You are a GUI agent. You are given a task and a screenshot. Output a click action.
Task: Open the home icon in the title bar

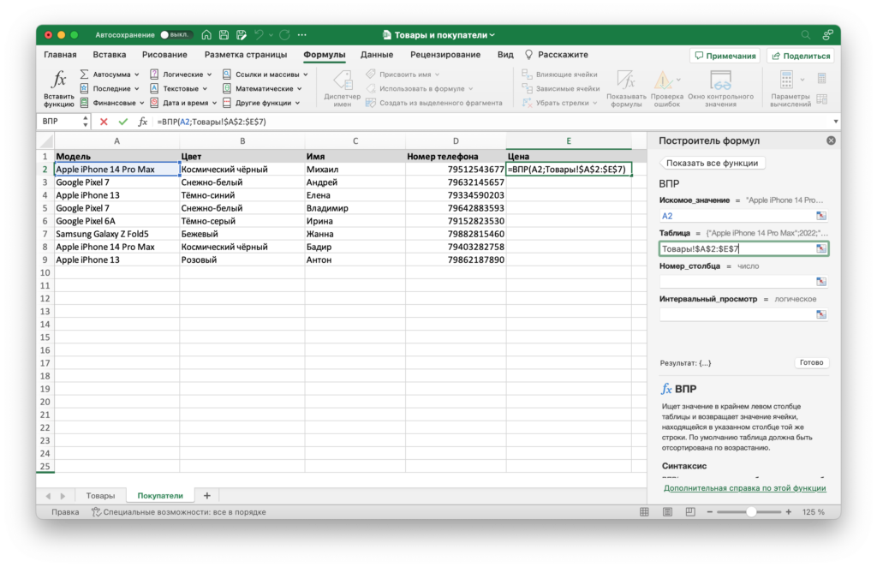pos(206,34)
